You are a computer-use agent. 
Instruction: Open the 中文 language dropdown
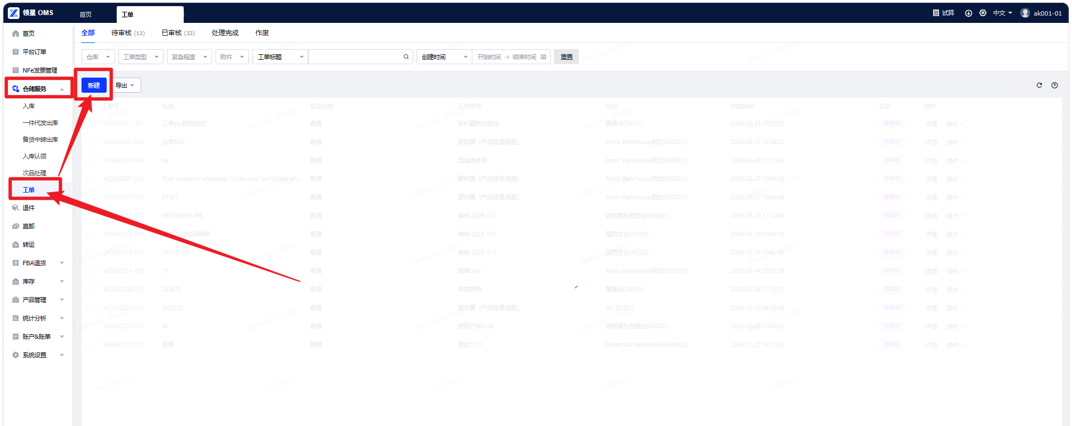pos(1002,13)
